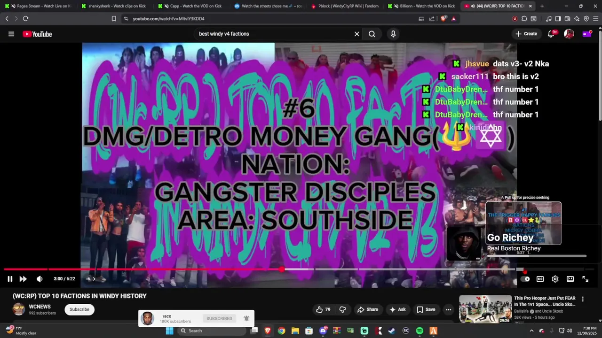Open the 'This Pro Hooper Just Put FEAR' title

[x=545, y=301]
